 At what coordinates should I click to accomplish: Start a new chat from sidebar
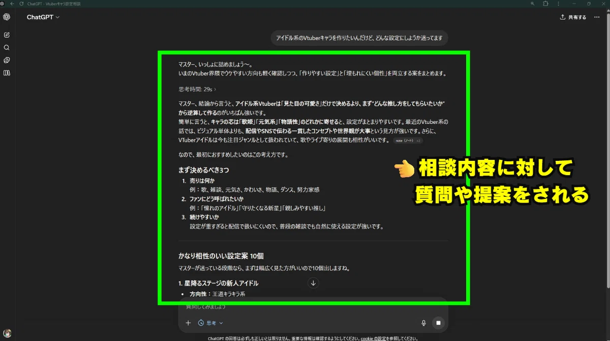[7, 35]
